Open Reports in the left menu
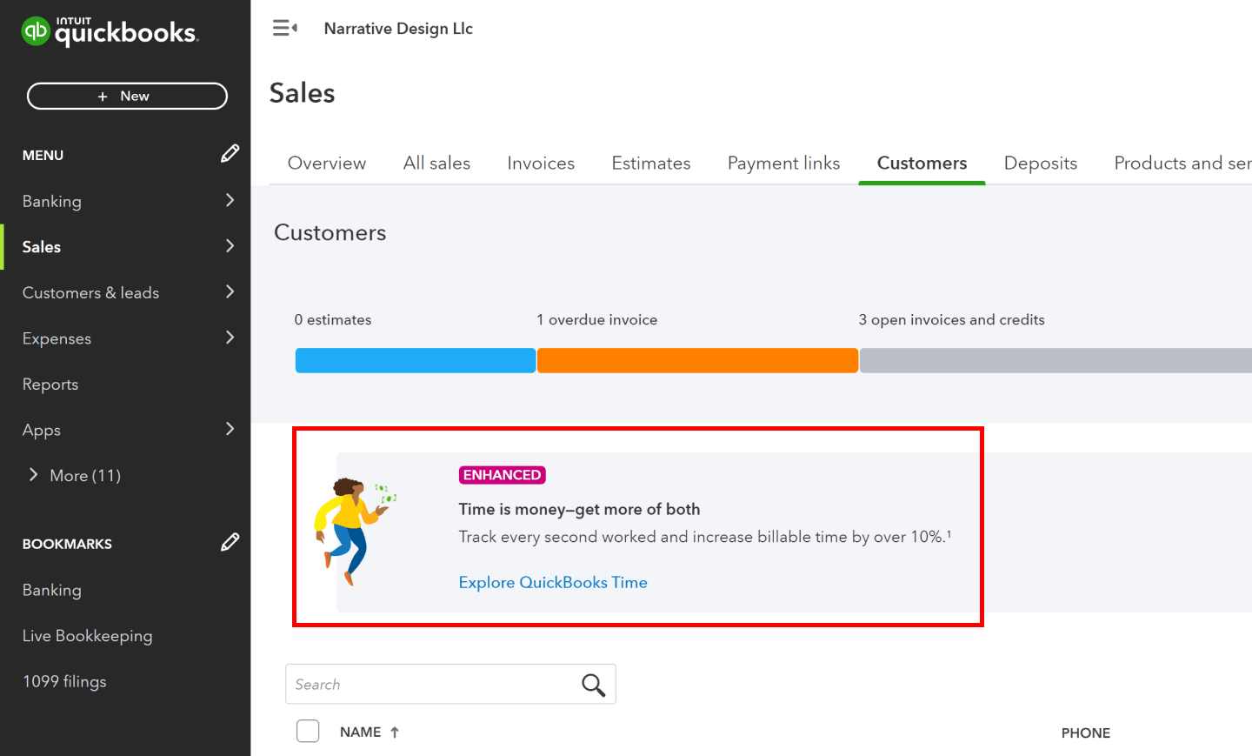1252x756 pixels. coord(50,384)
